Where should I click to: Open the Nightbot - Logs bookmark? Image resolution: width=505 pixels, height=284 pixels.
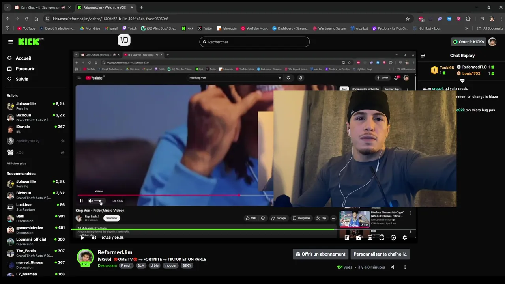pos(426,28)
